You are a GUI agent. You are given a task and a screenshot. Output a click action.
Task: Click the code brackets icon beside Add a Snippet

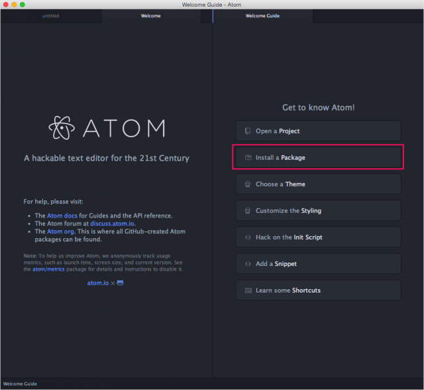pos(248,264)
